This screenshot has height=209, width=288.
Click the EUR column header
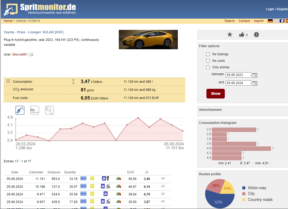pyautogui.click(x=130, y=172)
